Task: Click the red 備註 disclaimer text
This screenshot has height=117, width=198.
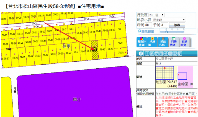Action: tap(177, 106)
